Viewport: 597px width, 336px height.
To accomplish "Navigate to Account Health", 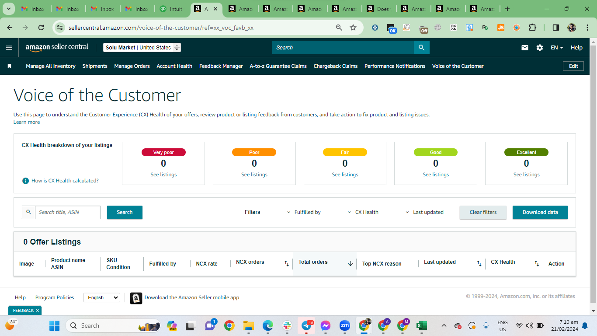I will [174, 66].
